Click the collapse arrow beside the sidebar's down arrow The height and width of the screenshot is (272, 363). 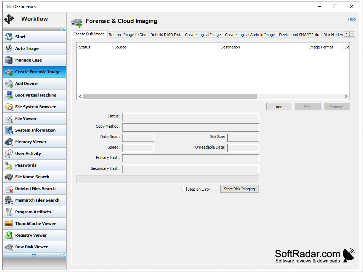(x=64, y=255)
